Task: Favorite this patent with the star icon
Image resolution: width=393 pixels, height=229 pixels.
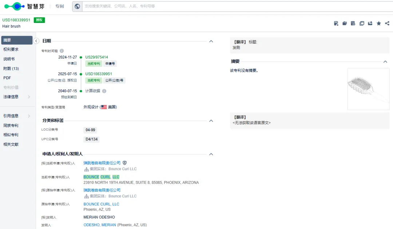Action: [x=379, y=23]
